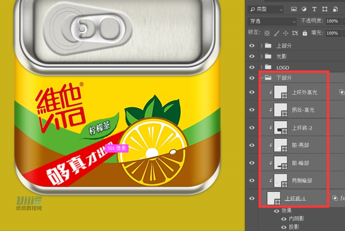Collapse the 下部分 group
The width and height of the screenshot is (345, 231).
[262, 78]
